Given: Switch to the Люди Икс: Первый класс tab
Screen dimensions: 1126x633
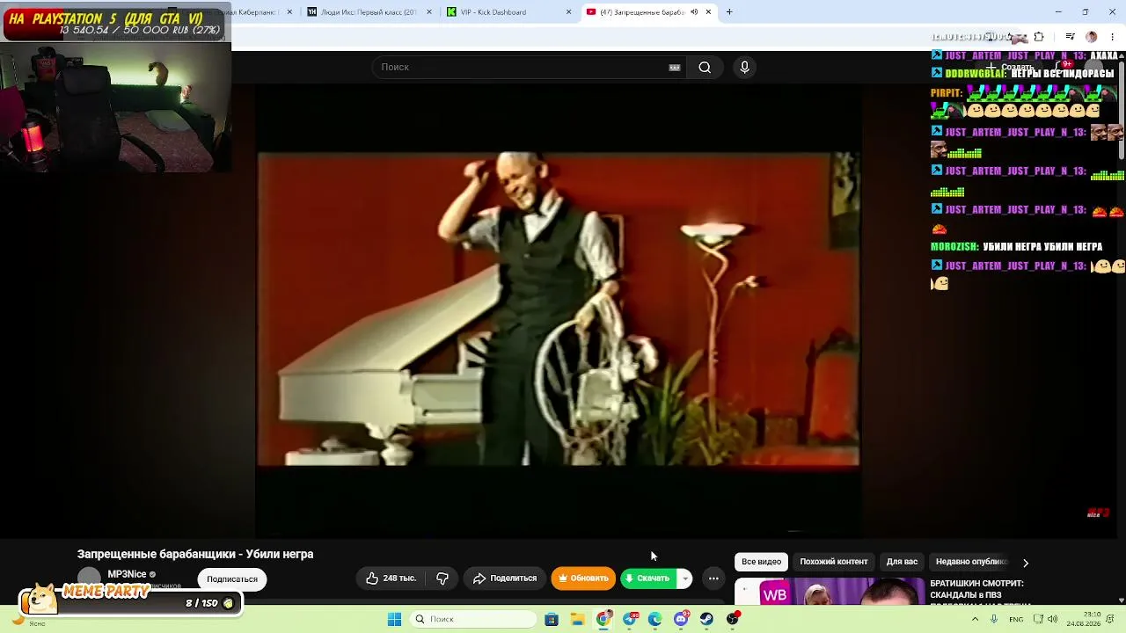Looking at the screenshot, I should point(369,12).
